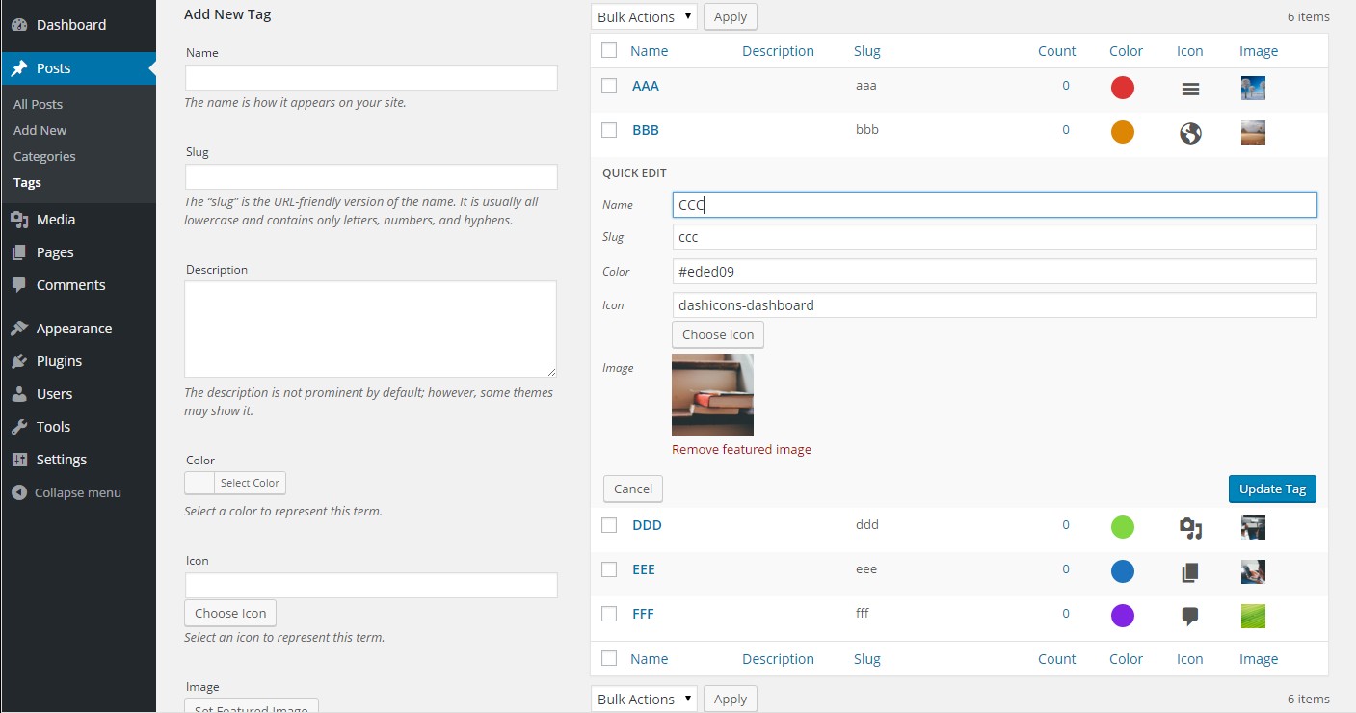The height and width of the screenshot is (713, 1356).
Task: Click the Remove featured image link
Action: (741, 449)
